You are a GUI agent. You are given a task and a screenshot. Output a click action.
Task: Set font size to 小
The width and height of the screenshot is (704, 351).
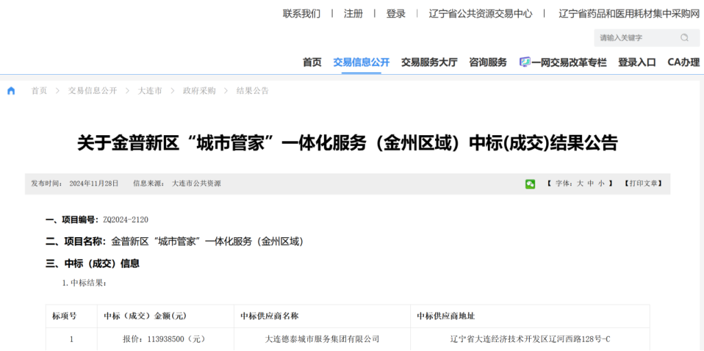602,184
